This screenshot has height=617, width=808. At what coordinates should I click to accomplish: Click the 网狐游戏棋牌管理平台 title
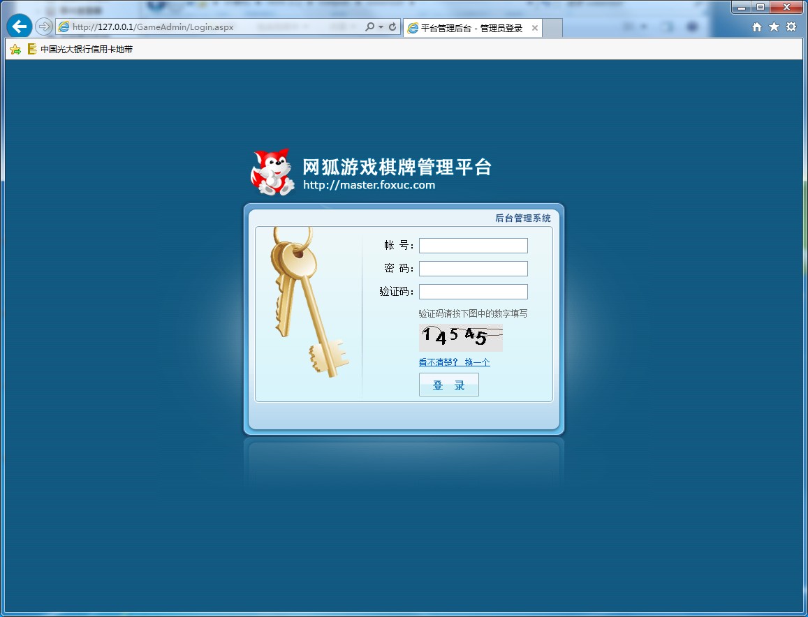tap(397, 167)
